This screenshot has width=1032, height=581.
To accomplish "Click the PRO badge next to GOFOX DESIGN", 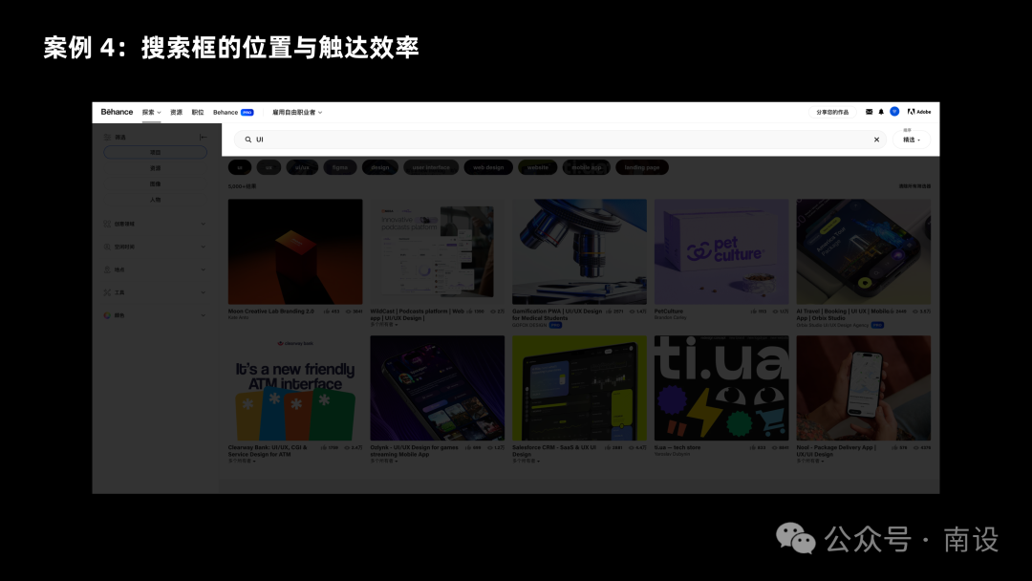I will [555, 325].
